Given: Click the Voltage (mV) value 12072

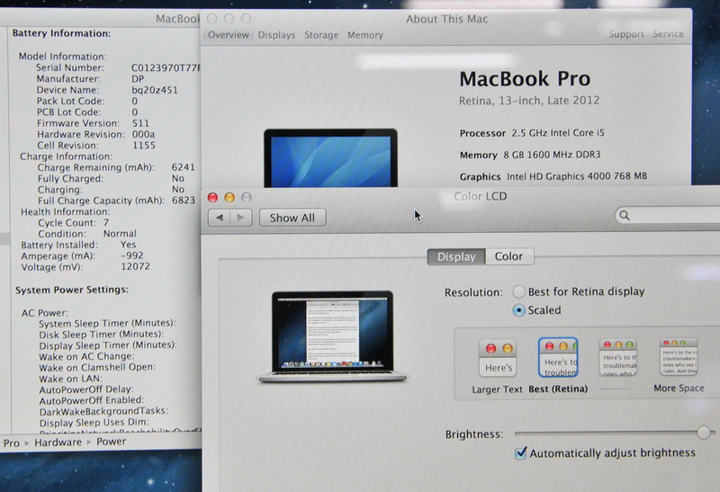Looking at the screenshot, I should click(x=136, y=266).
